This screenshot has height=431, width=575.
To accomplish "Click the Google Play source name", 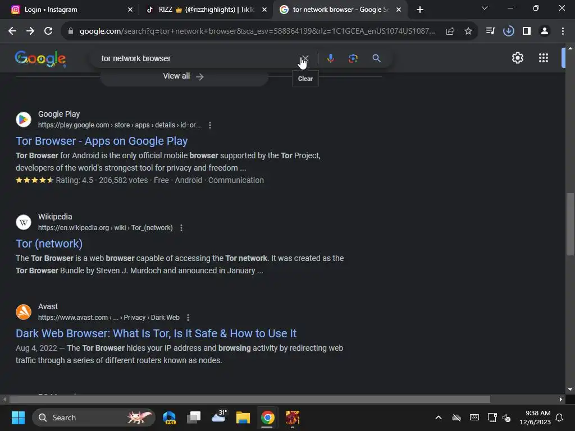I will (59, 114).
